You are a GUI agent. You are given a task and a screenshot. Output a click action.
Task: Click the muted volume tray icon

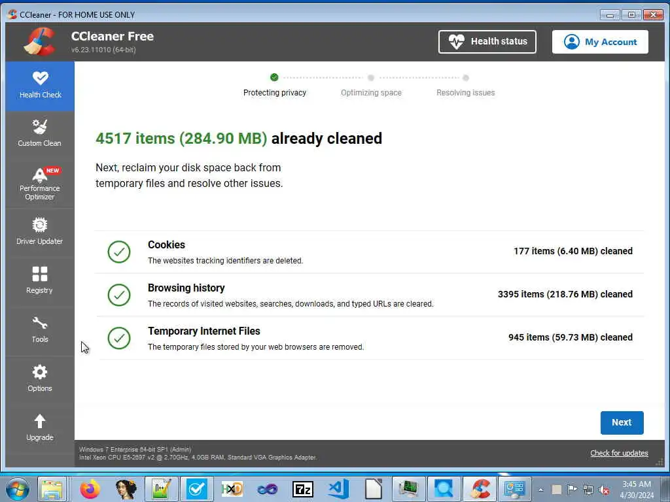click(604, 490)
